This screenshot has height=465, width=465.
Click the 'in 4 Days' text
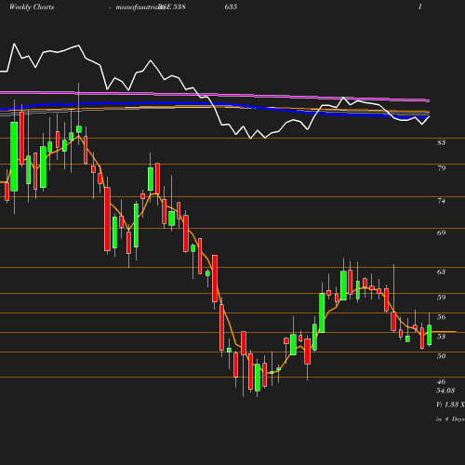(x=450, y=419)
